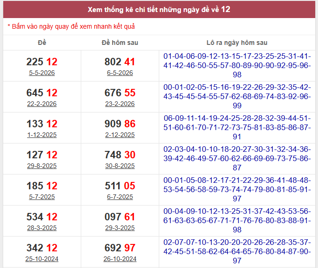Open draw date 29-3-2025 link

(x=120, y=228)
